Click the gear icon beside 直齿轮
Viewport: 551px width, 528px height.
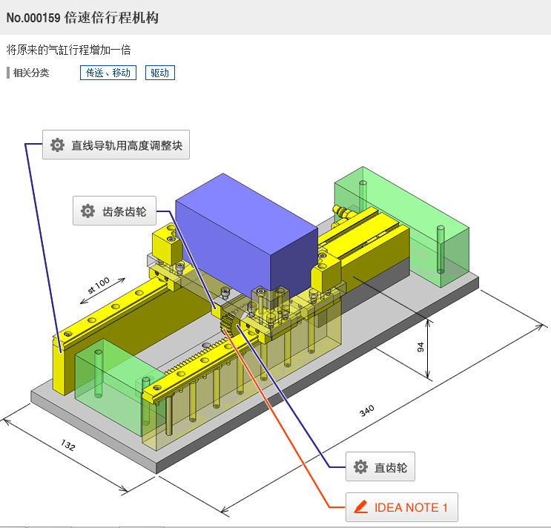pos(360,466)
